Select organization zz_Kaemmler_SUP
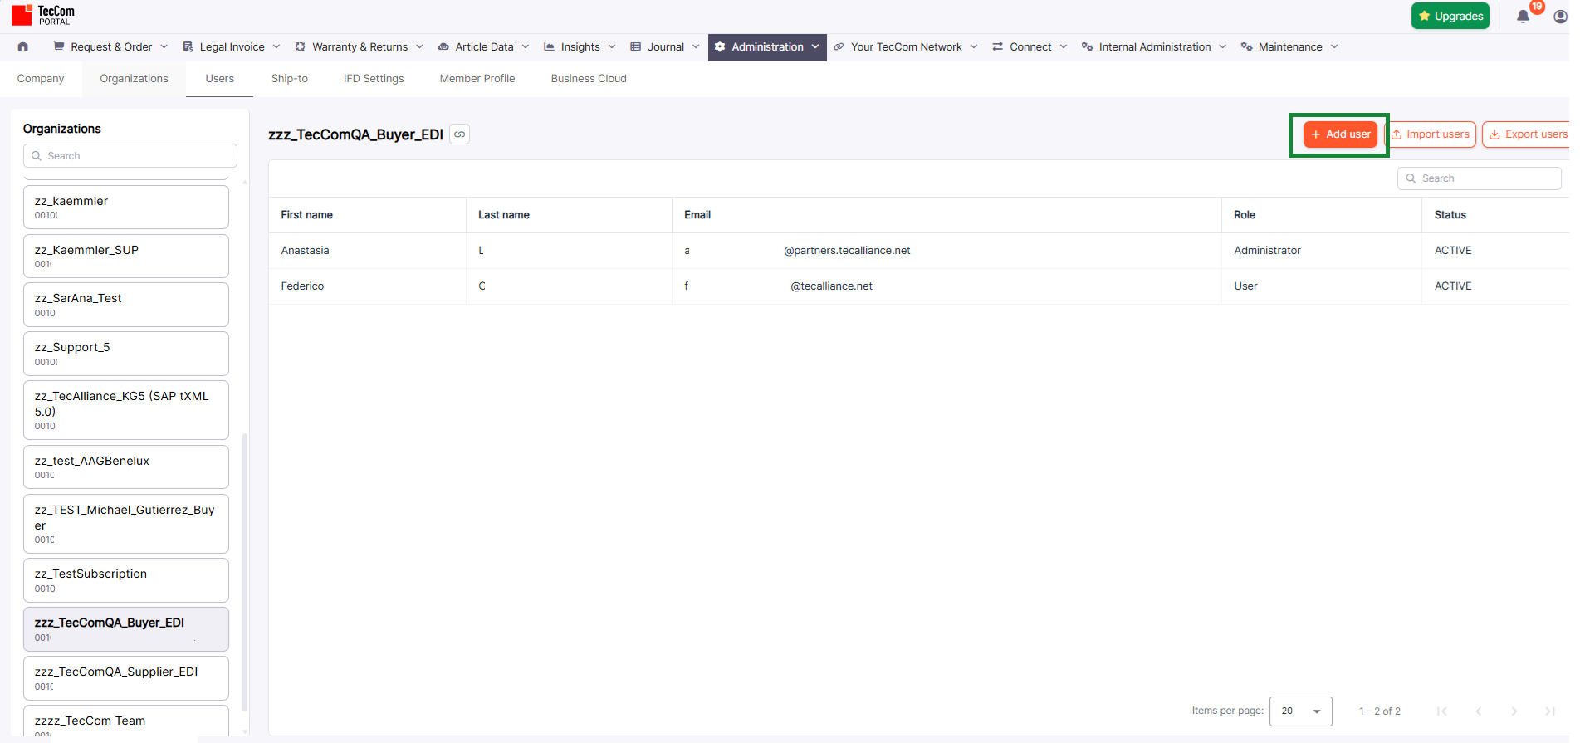This screenshot has width=1580, height=743. 126,256
